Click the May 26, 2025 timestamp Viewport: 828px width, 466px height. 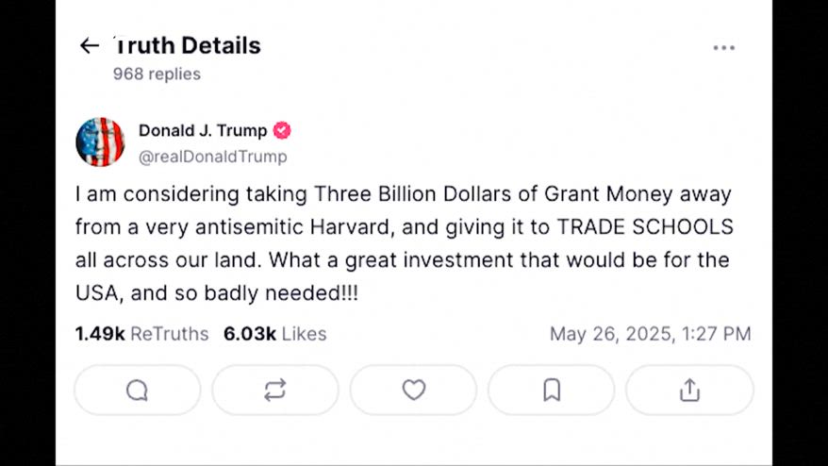coord(650,334)
